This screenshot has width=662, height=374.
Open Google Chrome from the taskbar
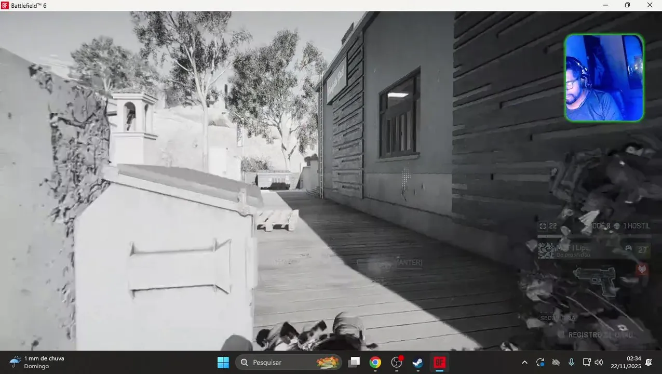pos(375,363)
